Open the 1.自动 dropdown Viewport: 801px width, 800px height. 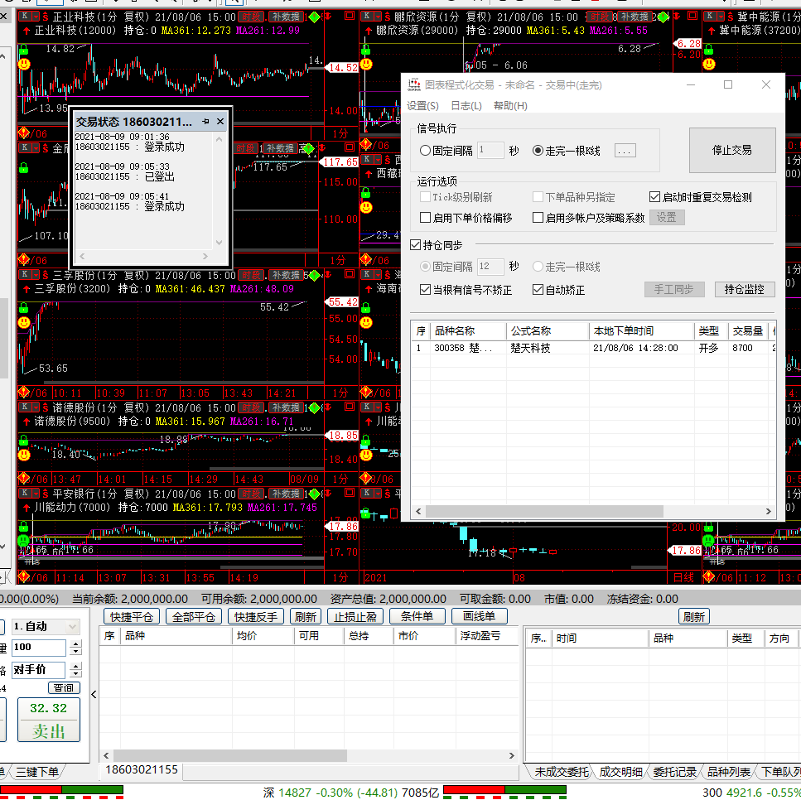[x=71, y=627]
